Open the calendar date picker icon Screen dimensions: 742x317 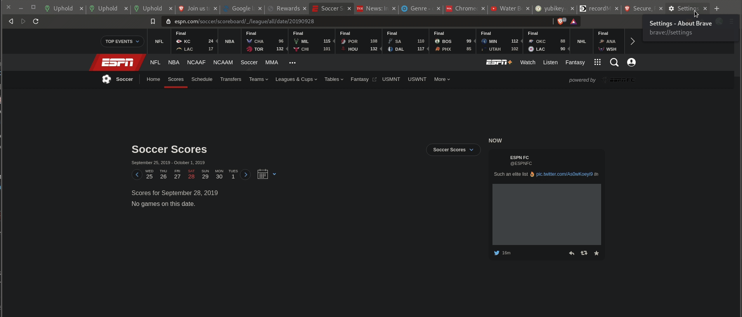coord(263,174)
